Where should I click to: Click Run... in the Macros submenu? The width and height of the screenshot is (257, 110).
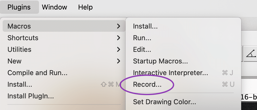click(x=142, y=38)
